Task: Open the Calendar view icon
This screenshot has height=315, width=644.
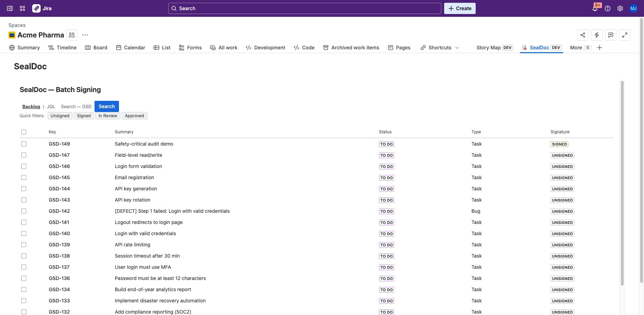Action: pos(118,47)
